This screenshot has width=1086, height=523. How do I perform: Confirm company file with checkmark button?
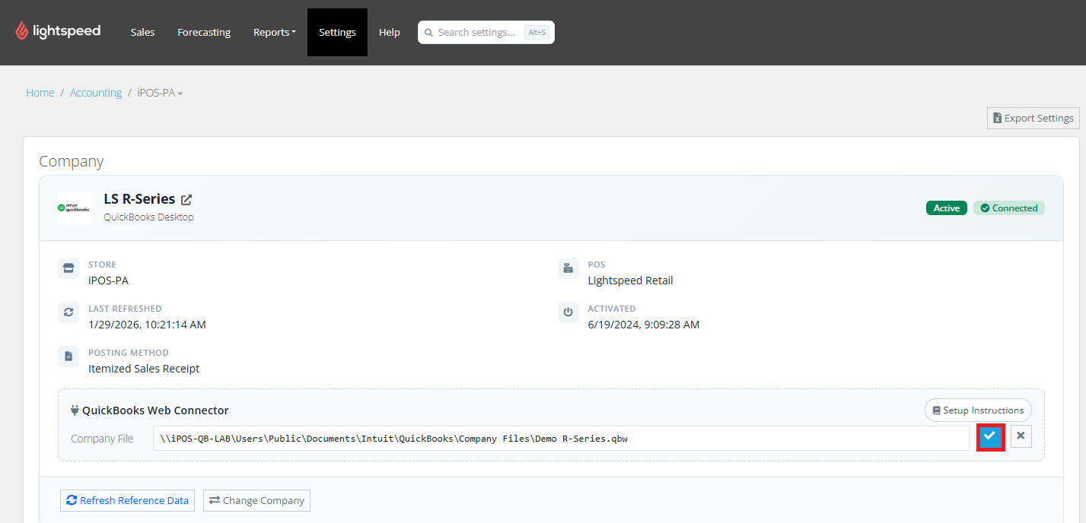pos(989,436)
